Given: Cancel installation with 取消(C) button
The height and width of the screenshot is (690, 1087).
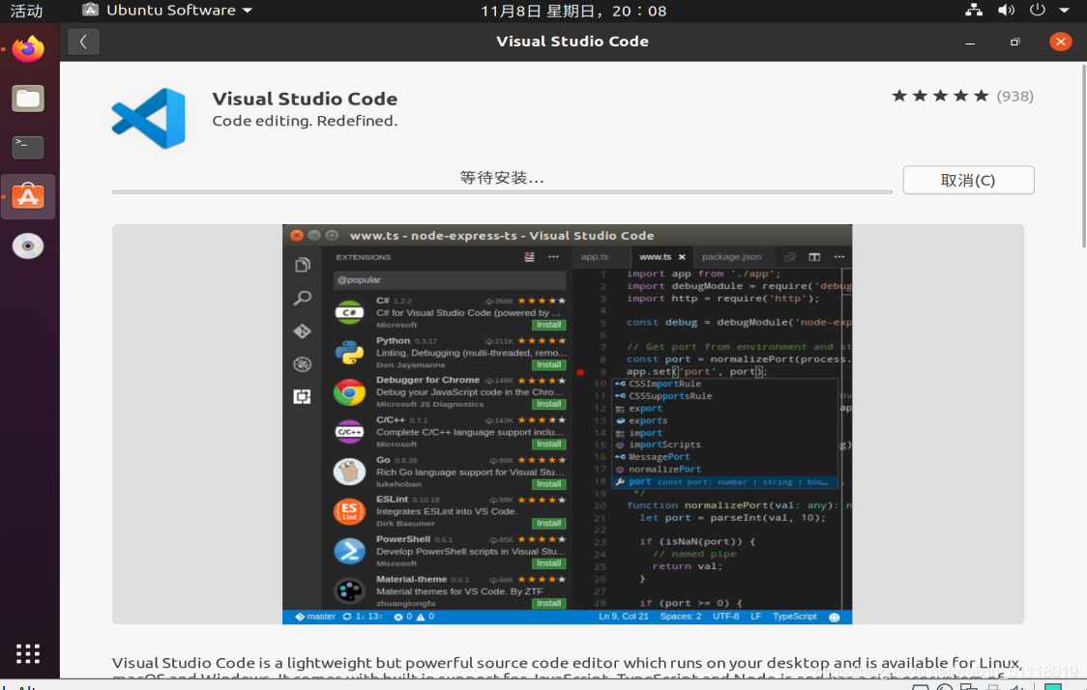Looking at the screenshot, I should (x=968, y=180).
